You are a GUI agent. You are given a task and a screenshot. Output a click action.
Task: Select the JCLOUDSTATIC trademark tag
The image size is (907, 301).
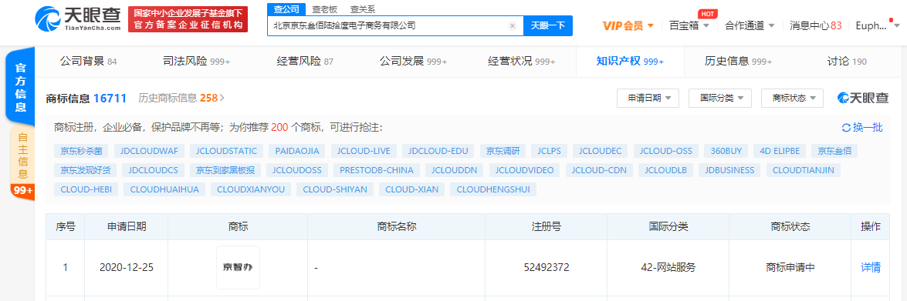(226, 151)
